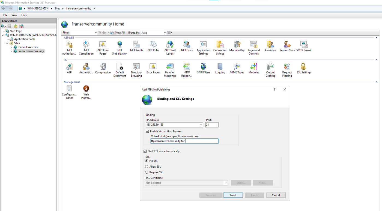
Task: Collapse the ASP.NET section
Action: 377,37
